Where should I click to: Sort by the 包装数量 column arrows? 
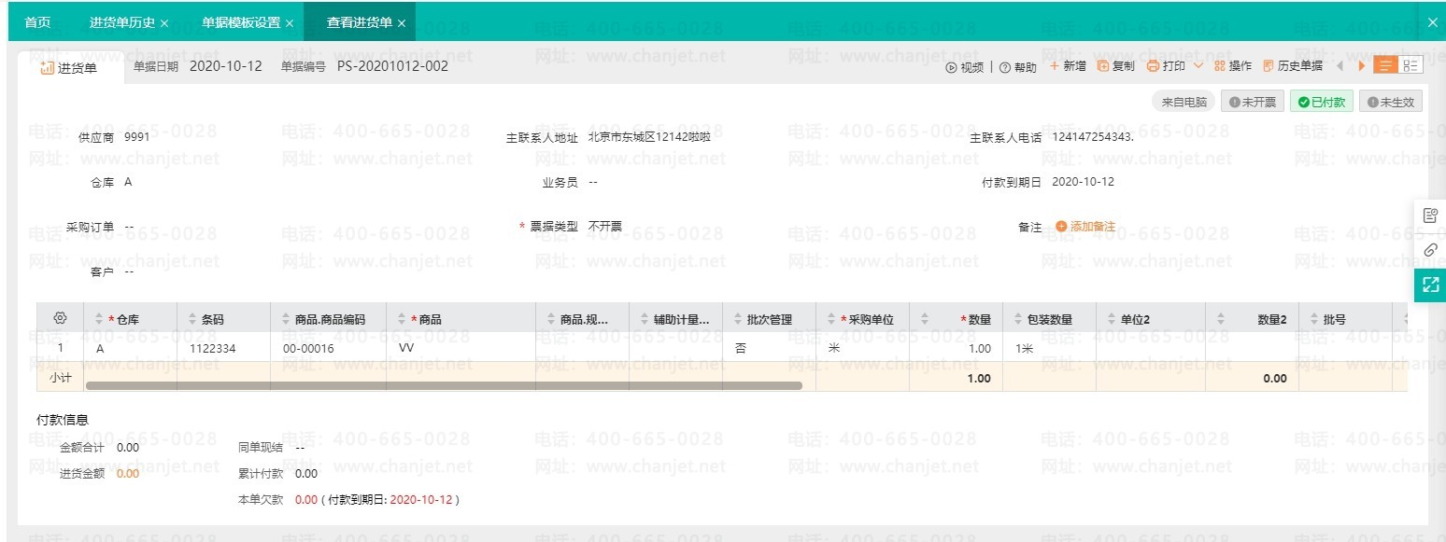1017,320
